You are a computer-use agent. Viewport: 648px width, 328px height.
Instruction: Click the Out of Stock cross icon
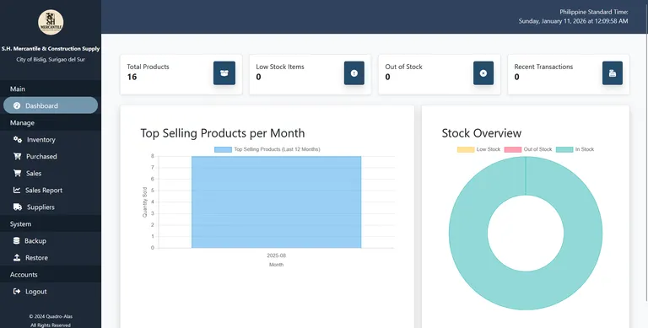click(483, 73)
